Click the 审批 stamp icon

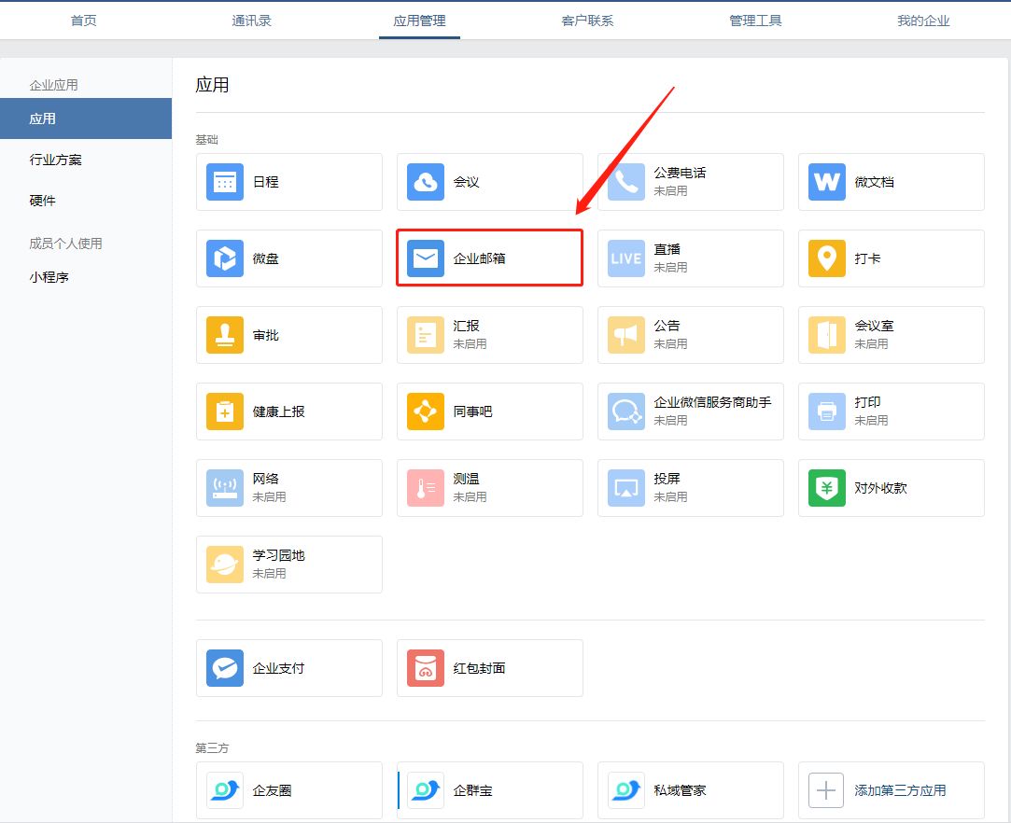pos(225,335)
